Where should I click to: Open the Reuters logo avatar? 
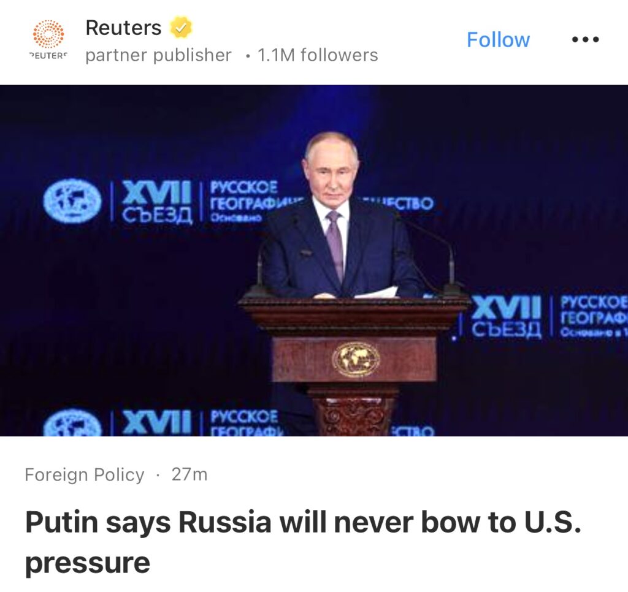pyautogui.click(x=48, y=39)
